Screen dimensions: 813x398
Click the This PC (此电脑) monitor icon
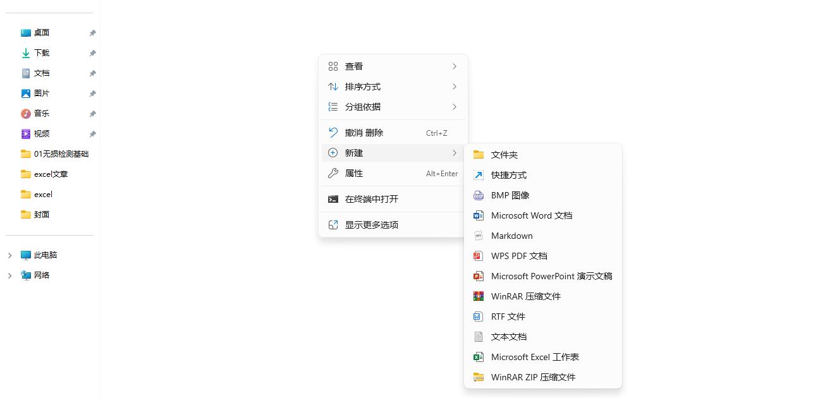pyautogui.click(x=26, y=255)
